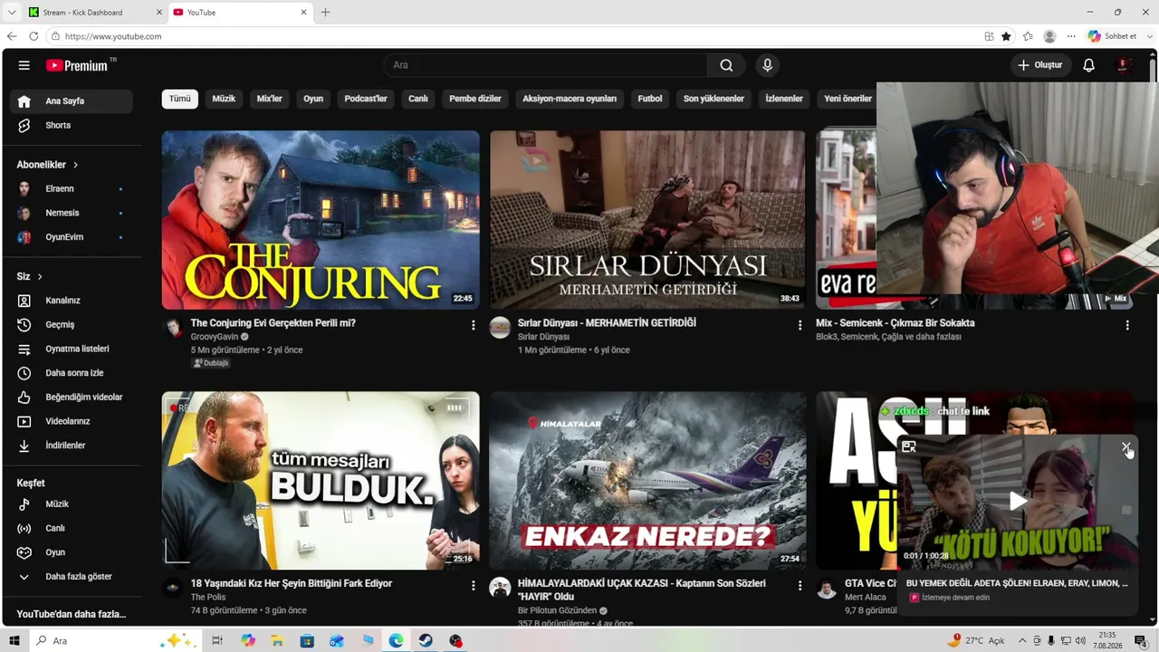Focus the YouTube Ara search field

pyautogui.click(x=546, y=65)
